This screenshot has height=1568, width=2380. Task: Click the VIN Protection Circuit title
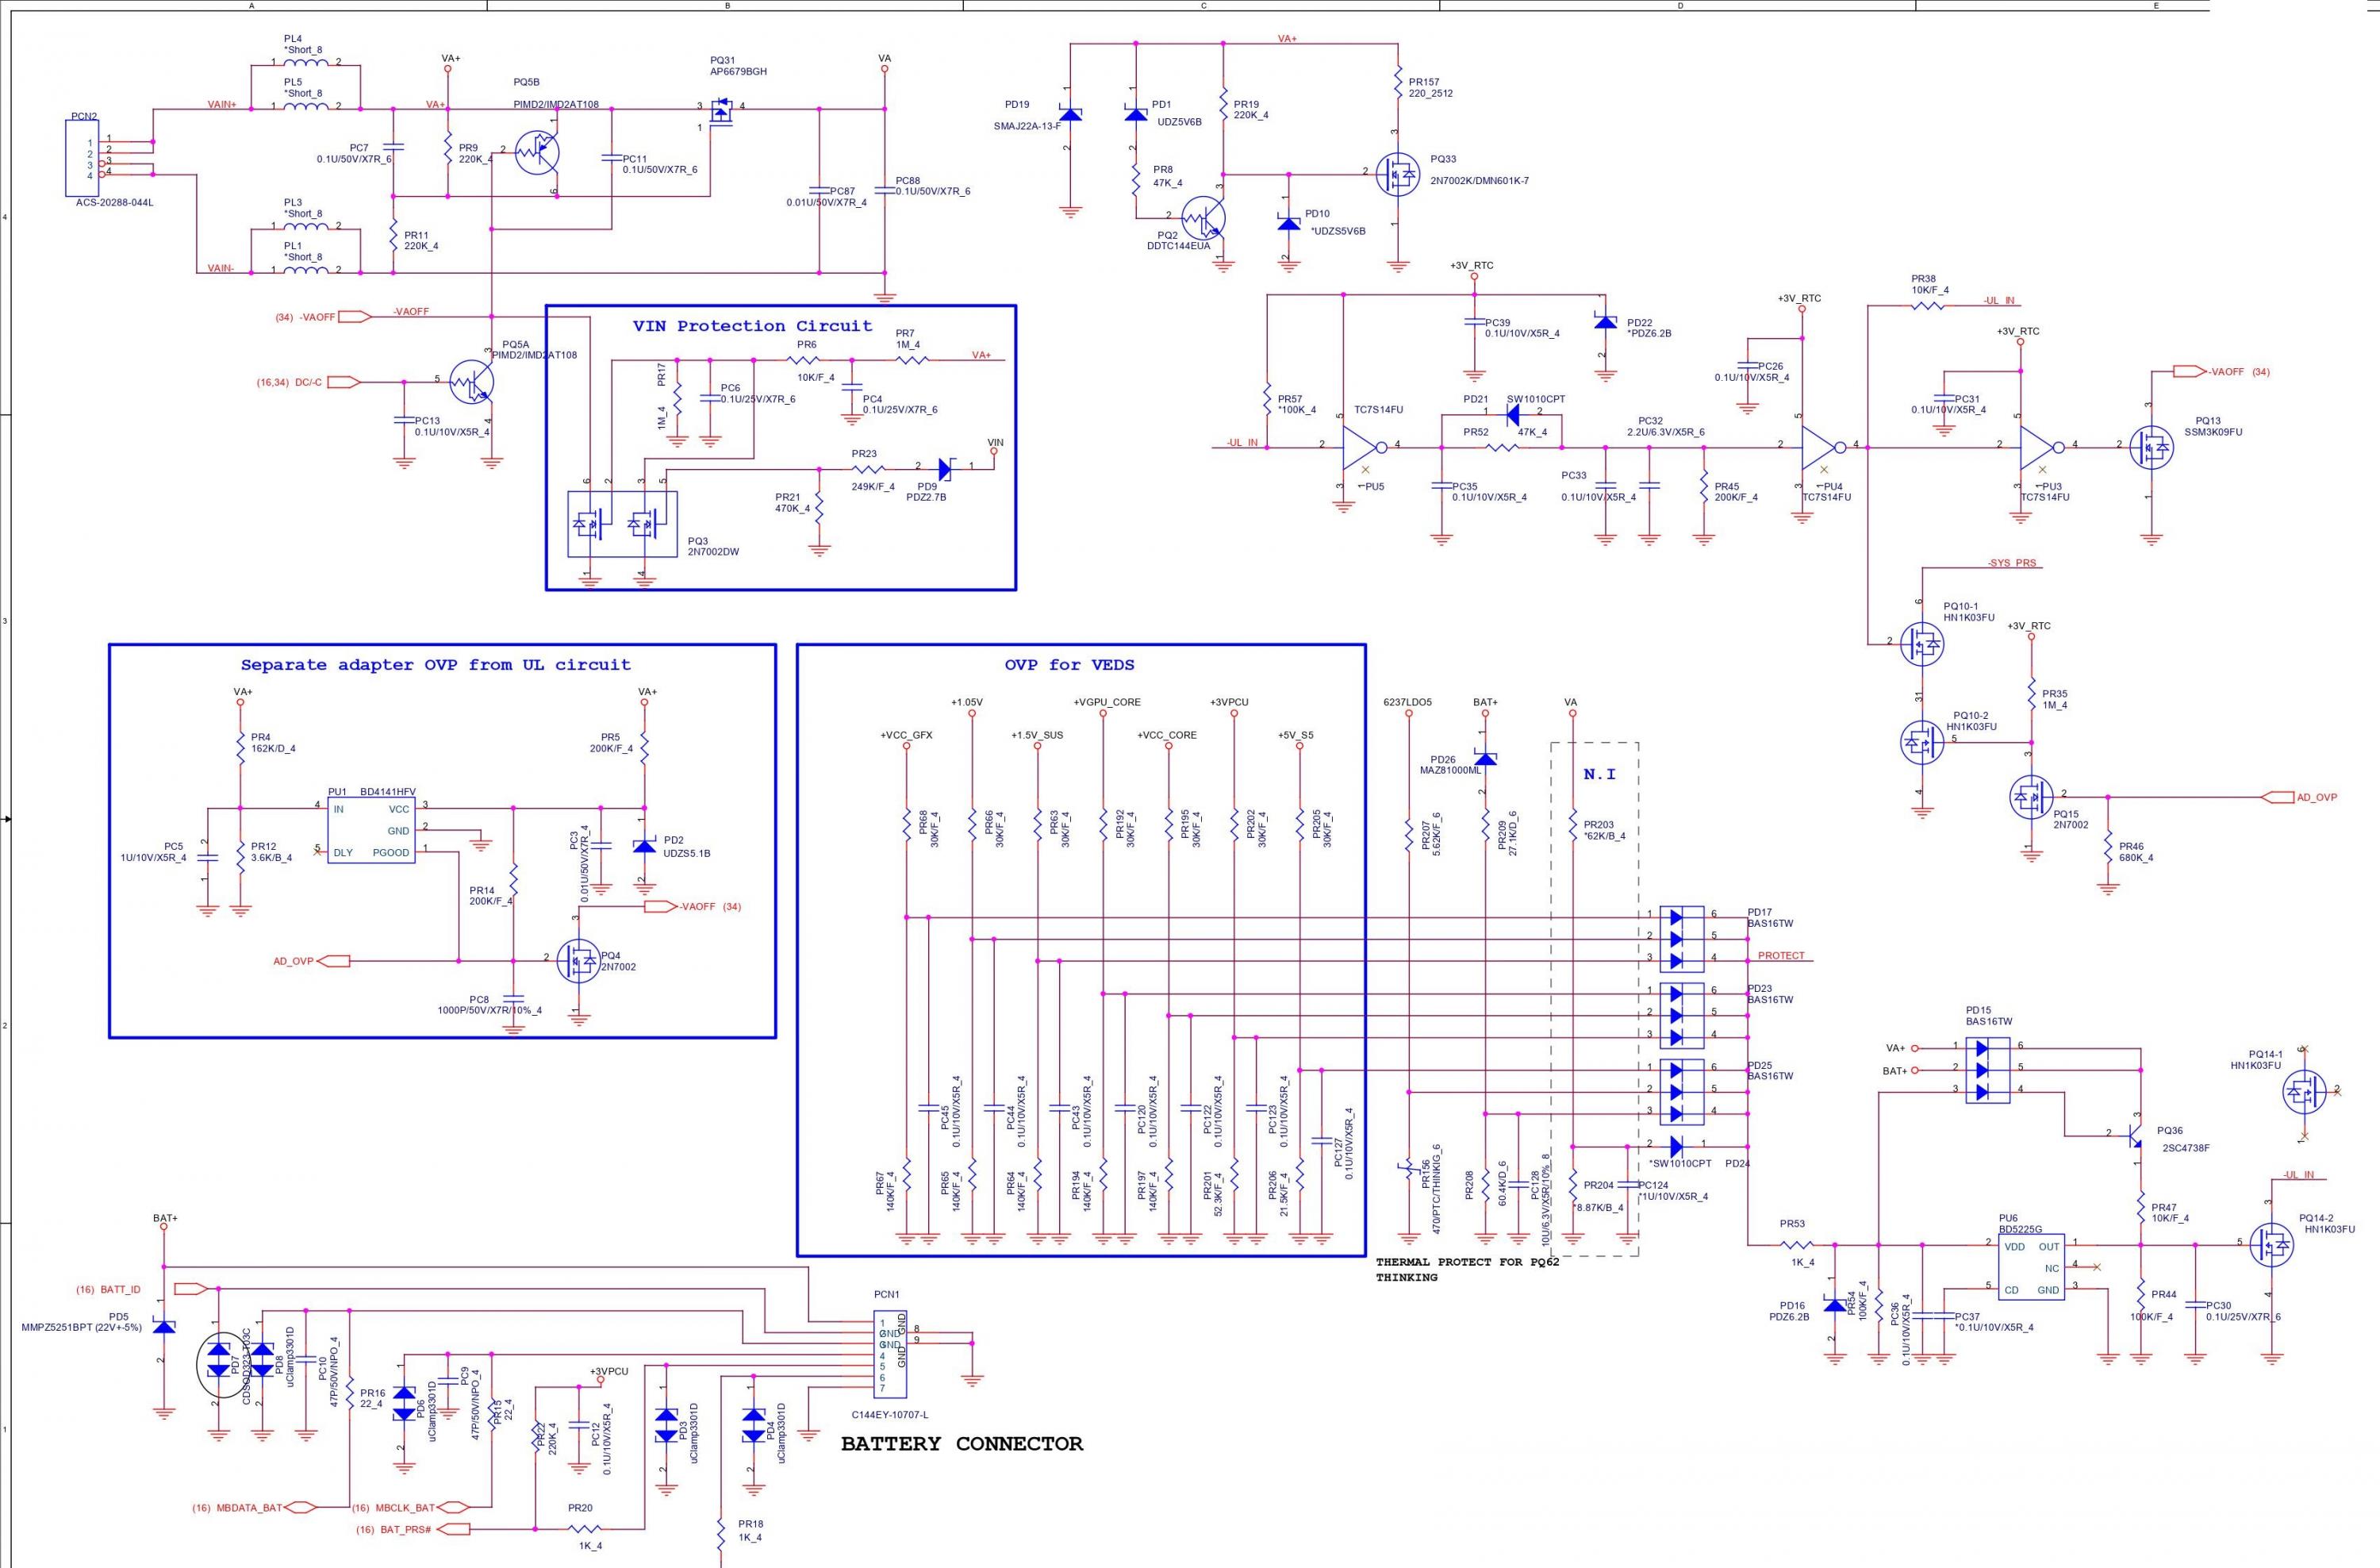click(752, 326)
